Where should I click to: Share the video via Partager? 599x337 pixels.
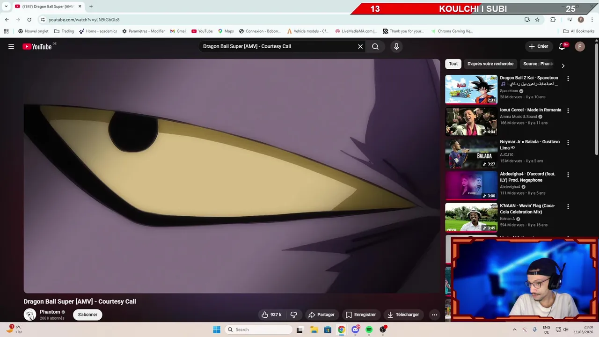click(321, 315)
